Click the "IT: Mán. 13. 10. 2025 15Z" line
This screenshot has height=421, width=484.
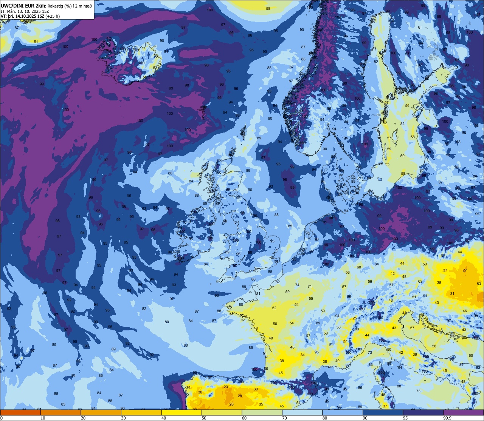25,11
